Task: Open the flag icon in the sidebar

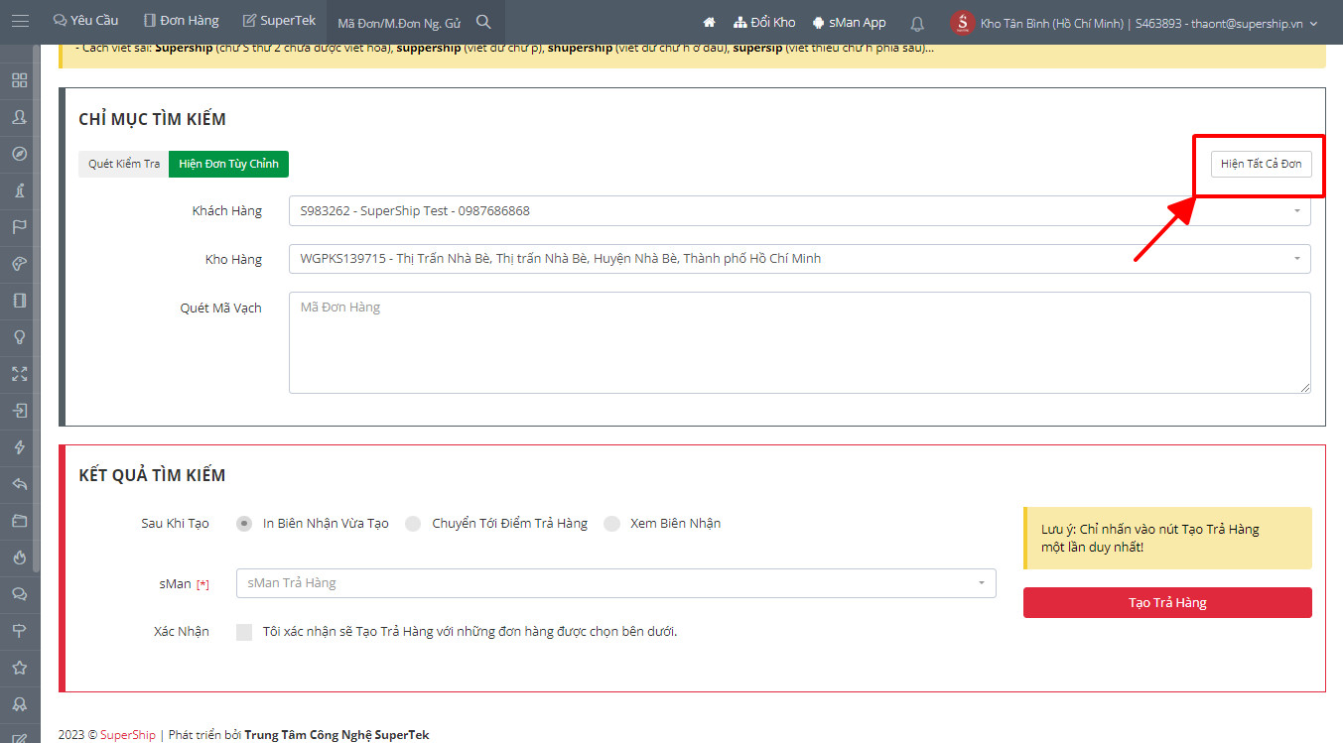Action: point(19,227)
